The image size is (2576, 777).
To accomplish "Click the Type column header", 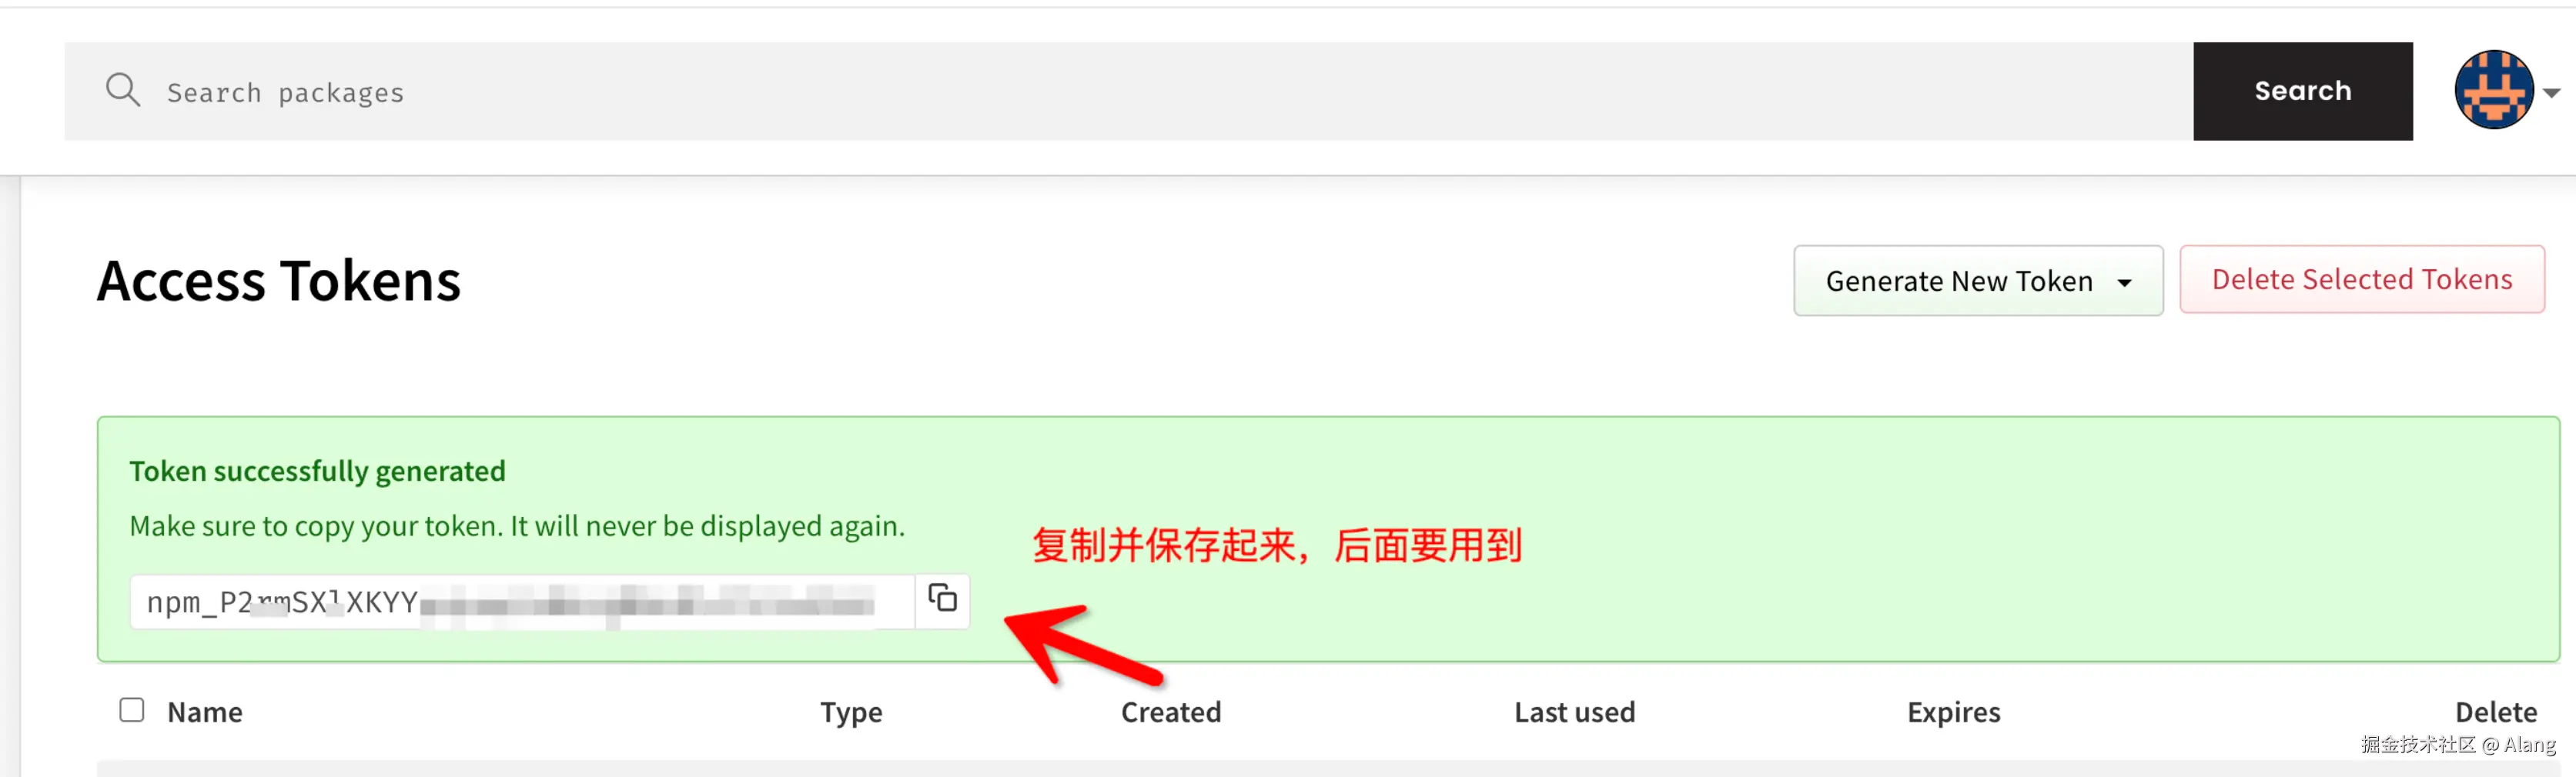I will click(851, 712).
